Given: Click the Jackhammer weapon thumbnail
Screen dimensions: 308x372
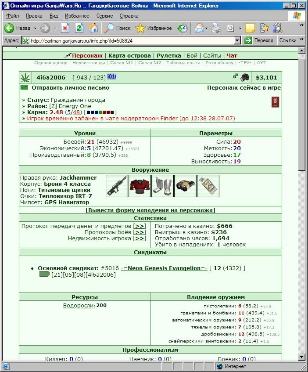Looking at the screenshot, I should (117, 186).
